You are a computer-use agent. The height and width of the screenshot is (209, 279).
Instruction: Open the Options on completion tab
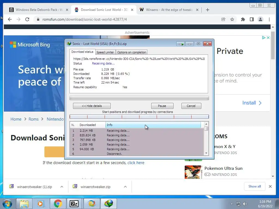pos(132,52)
